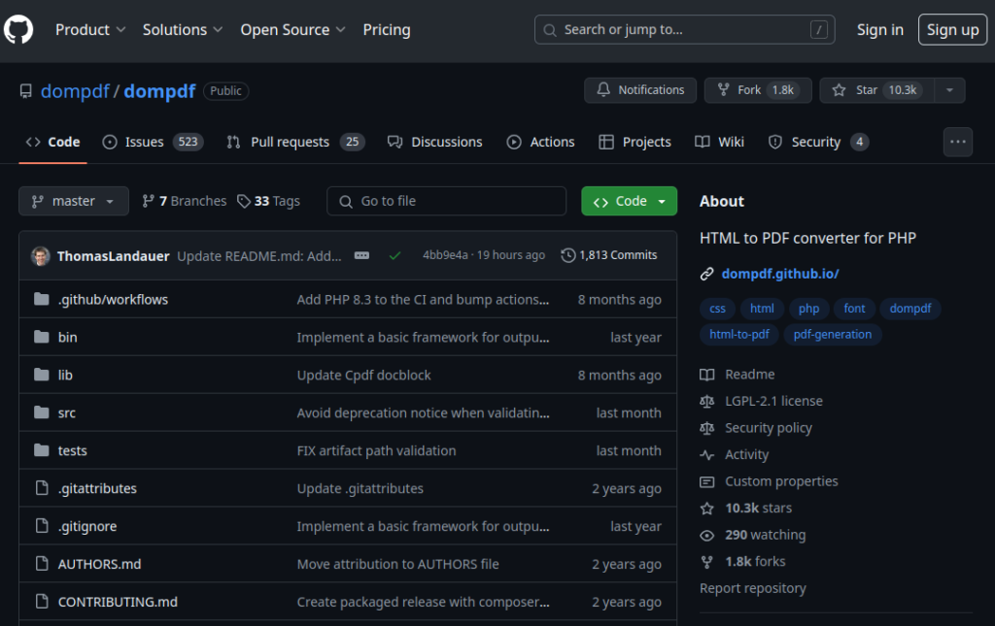Click the .github/workflows folder icon
The height and width of the screenshot is (626, 995).
(41, 299)
